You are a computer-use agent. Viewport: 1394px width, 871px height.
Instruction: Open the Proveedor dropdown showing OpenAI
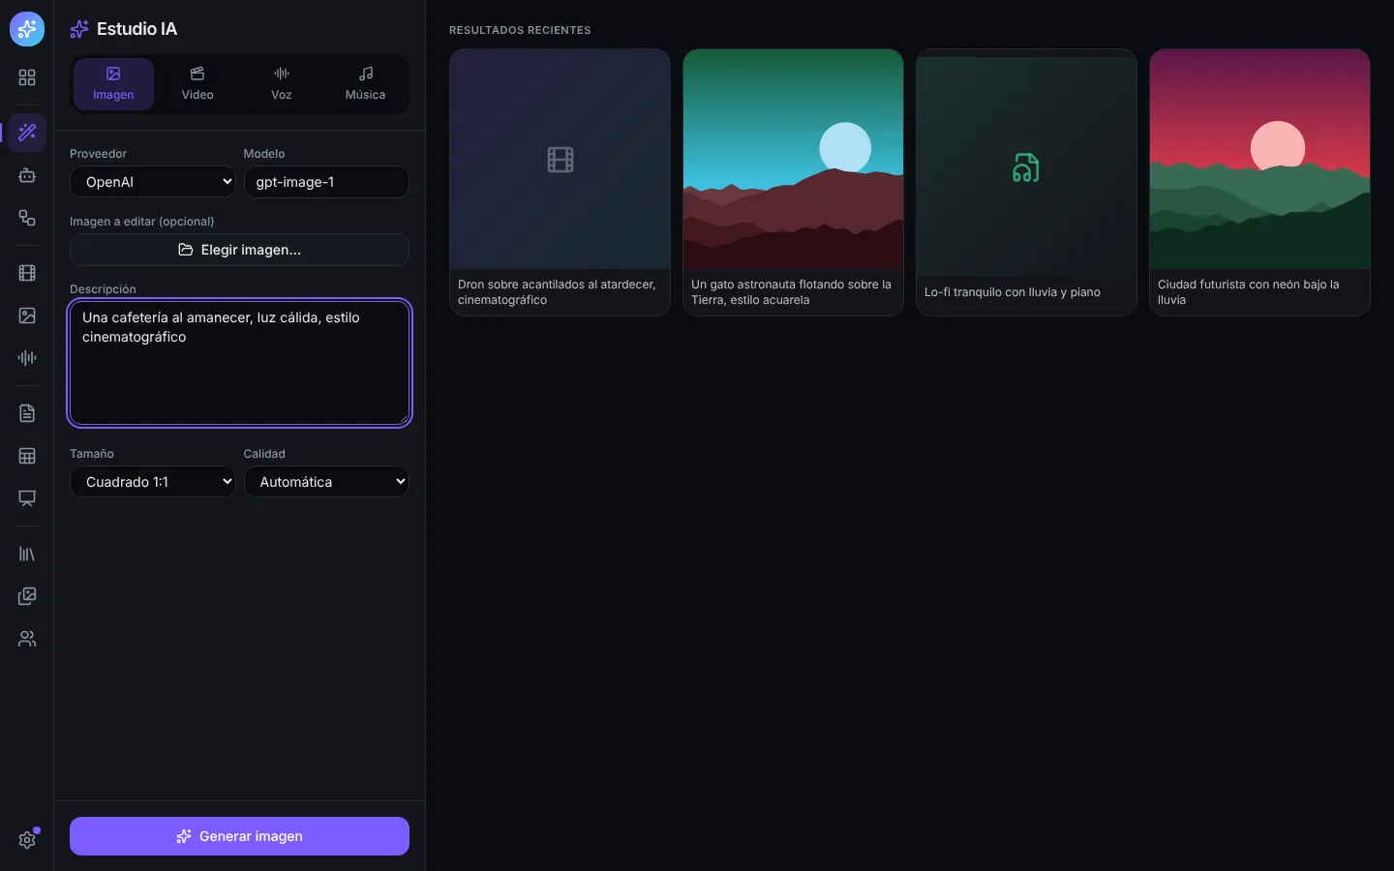[x=153, y=182]
